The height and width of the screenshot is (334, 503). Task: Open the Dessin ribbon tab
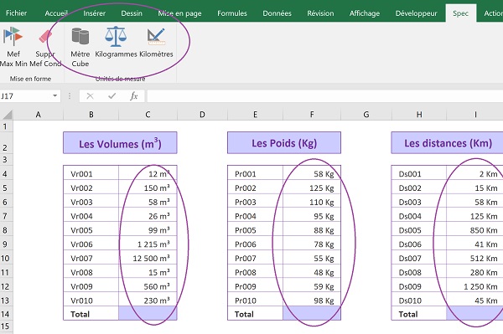(132, 13)
